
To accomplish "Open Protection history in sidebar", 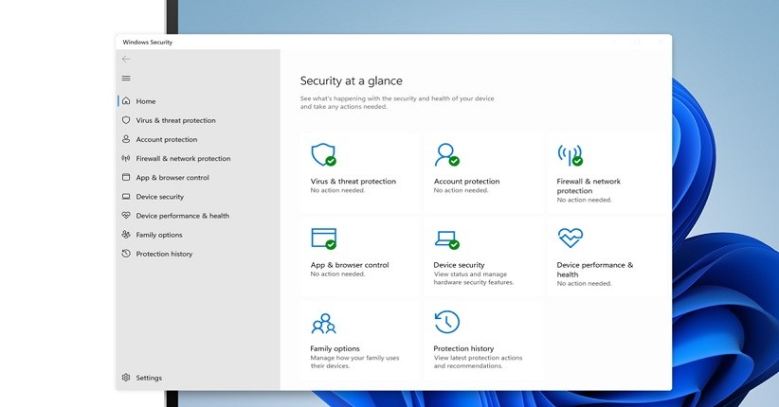I will pyautogui.click(x=164, y=254).
